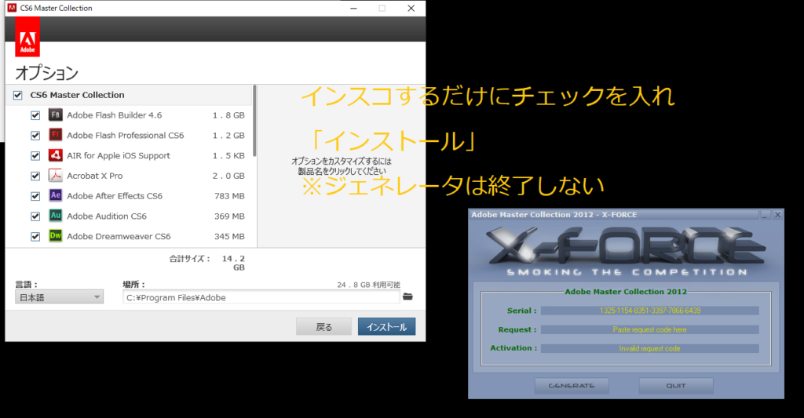The height and width of the screenshot is (418, 804).
Task: Click QUIT in the X-FORCE window
Action: [x=676, y=386]
